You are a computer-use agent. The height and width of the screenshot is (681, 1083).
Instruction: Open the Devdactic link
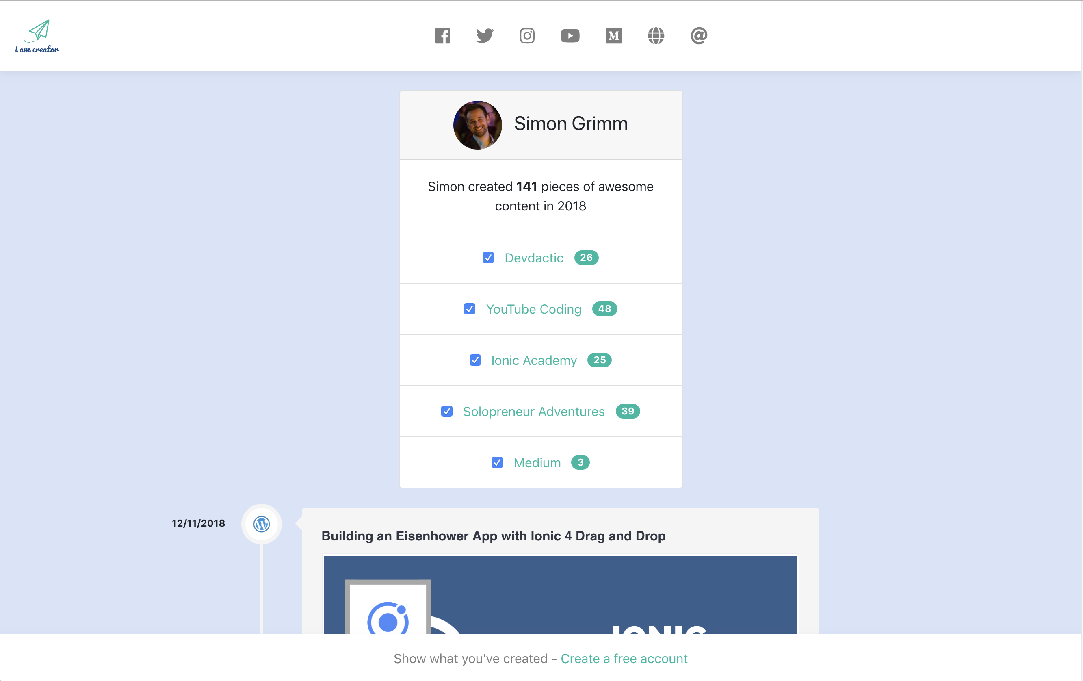coord(534,258)
